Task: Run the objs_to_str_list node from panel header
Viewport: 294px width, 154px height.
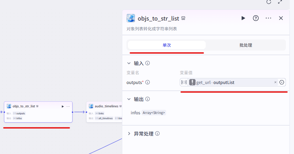Action: click(x=243, y=18)
